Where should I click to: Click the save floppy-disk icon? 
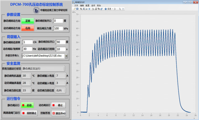[77, 9]
